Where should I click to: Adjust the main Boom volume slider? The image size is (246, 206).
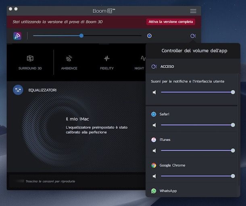click(87, 36)
